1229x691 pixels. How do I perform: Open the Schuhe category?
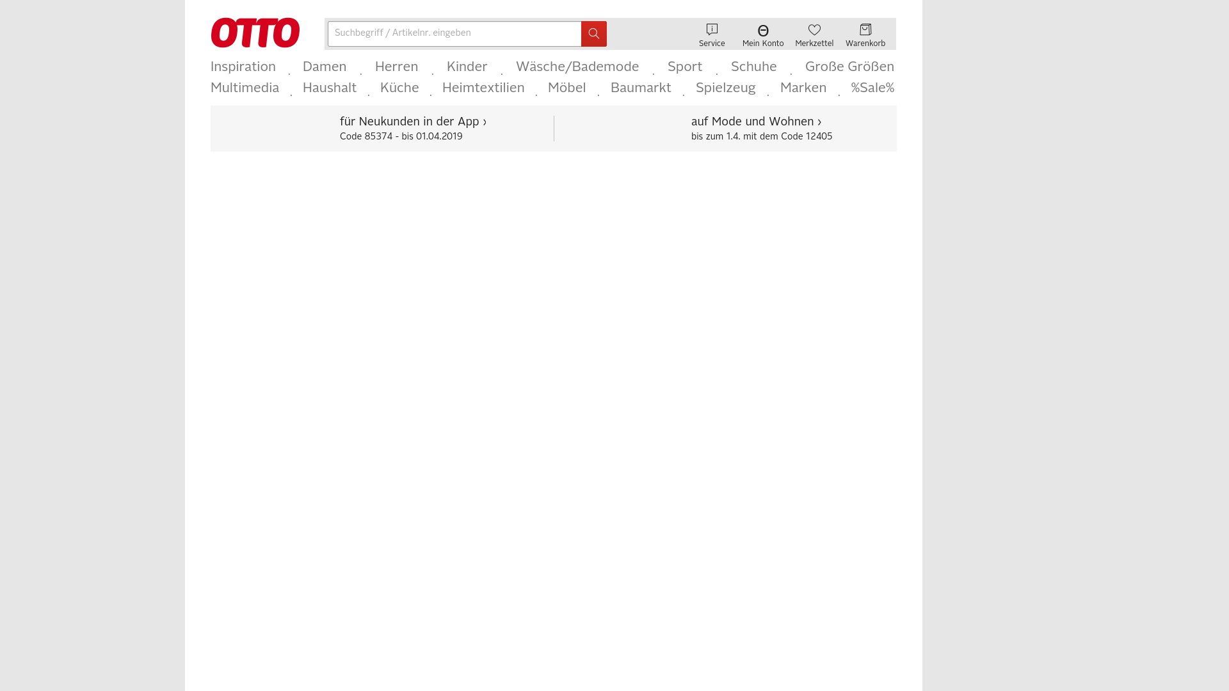point(753,67)
